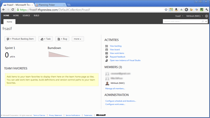Click the MrHinsh (NWC) member name
Viewport: 210px width, 118px height.
click(118, 83)
